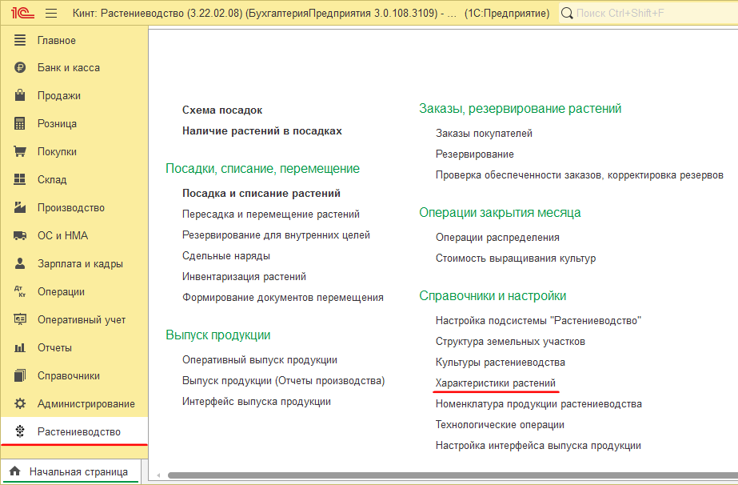
Task: Click the Производство factory icon
Action: [21, 208]
